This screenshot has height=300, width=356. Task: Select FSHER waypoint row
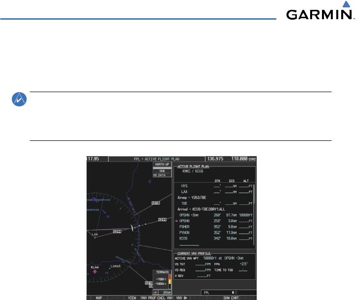214,227
